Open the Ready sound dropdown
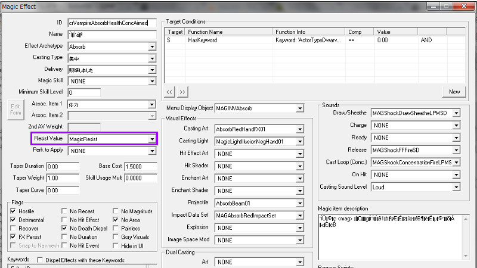The width and height of the screenshot is (477, 268). click(456, 138)
